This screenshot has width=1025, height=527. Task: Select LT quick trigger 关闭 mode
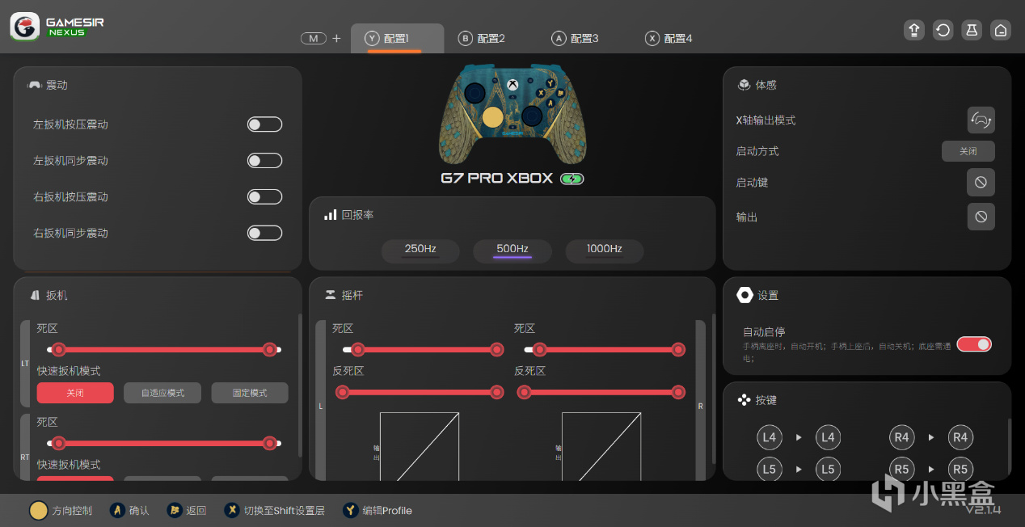(75, 393)
